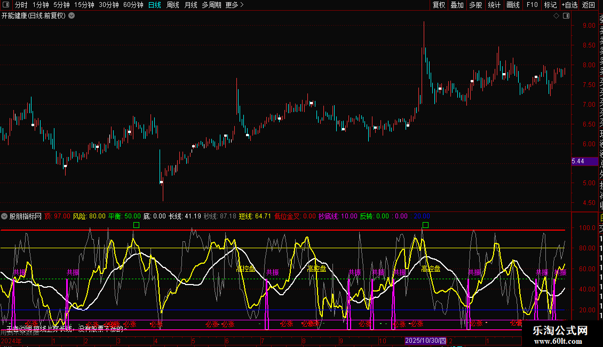Click the 2025/10/30 date marker on timeline
Screen dimensions: 603x347
click(425, 341)
